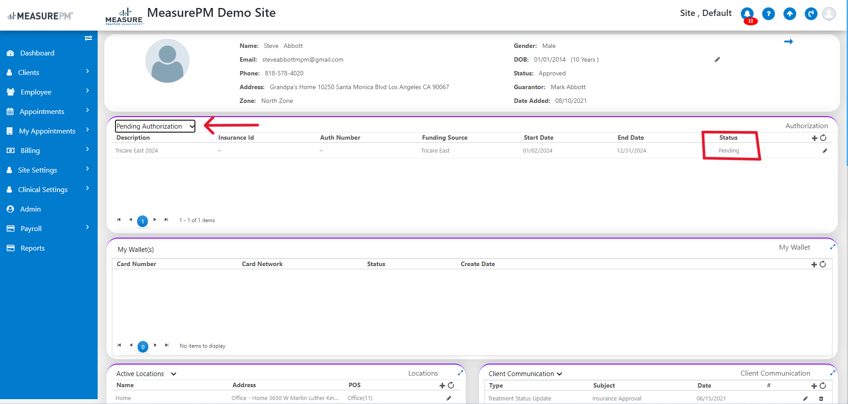848x404 pixels.
Task: Add a new authorization with the plus icon
Action: (814, 138)
